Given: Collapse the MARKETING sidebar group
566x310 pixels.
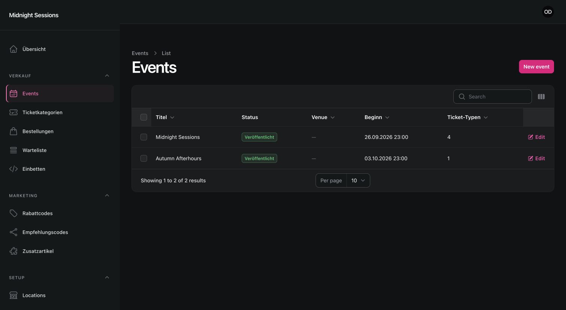Looking at the screenshot, I should [107, 195].
